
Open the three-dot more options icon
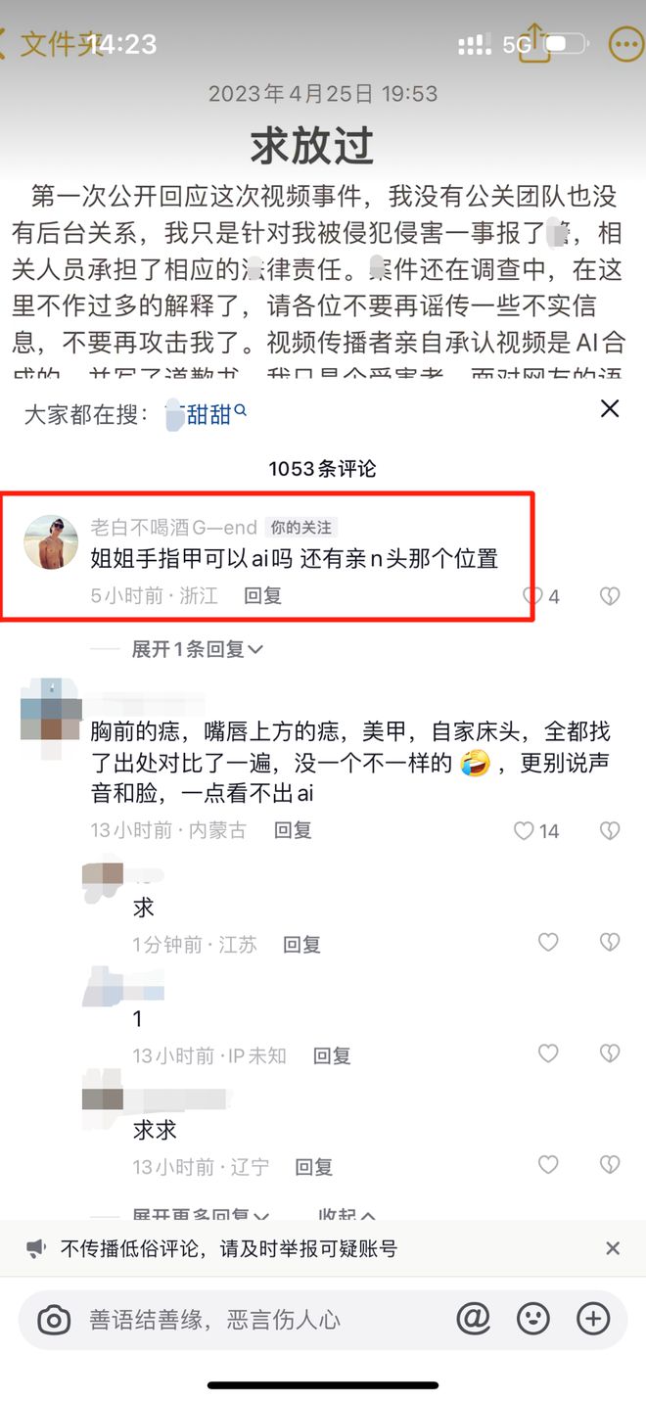pyautogui.click(x=625, y=44)
